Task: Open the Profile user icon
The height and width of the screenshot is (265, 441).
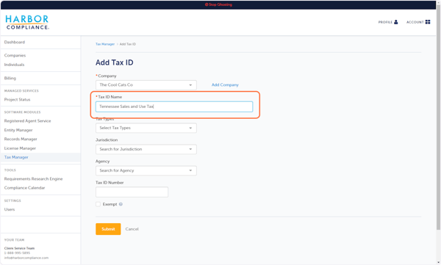Action: (396, 22)
